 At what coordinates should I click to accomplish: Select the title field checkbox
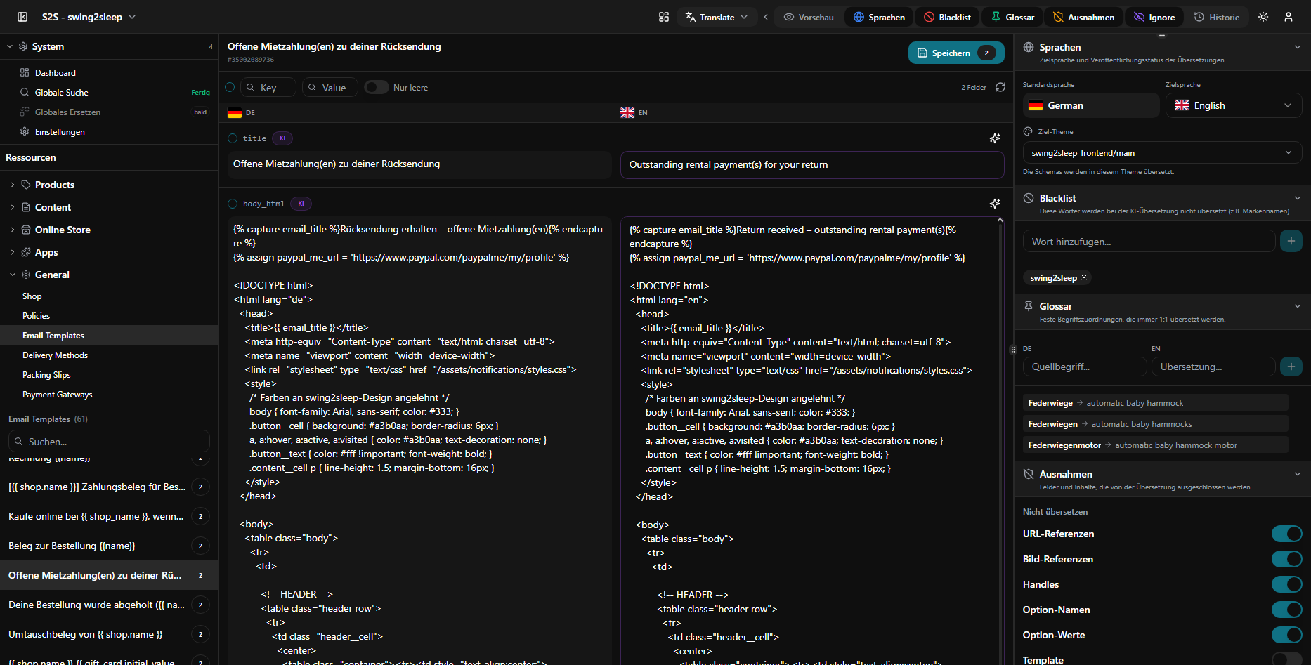[233, 138]
